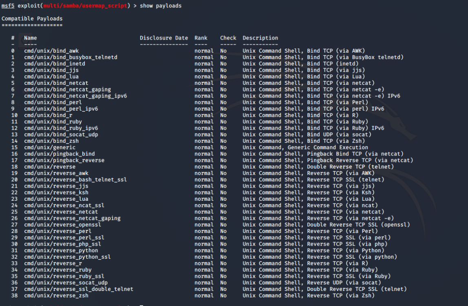Viewport: 468px width, 306px height.
Task: Select payload cmd/unix/bind_netcat_gaping_ipv6
Action: 75,96
